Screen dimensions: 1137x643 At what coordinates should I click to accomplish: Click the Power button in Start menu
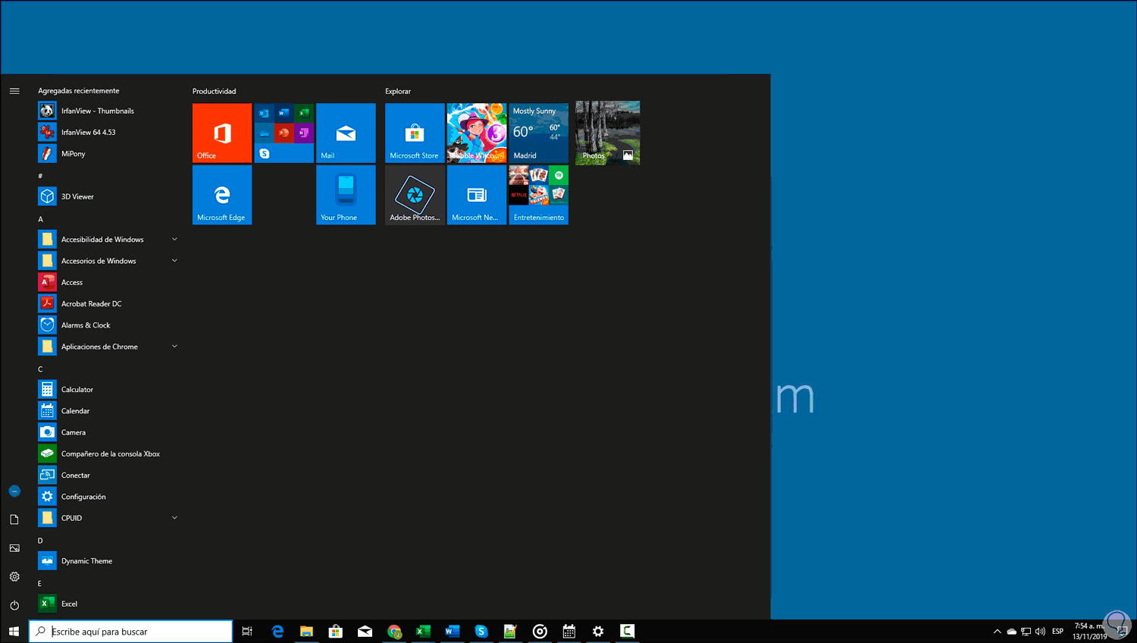point(14,605)
